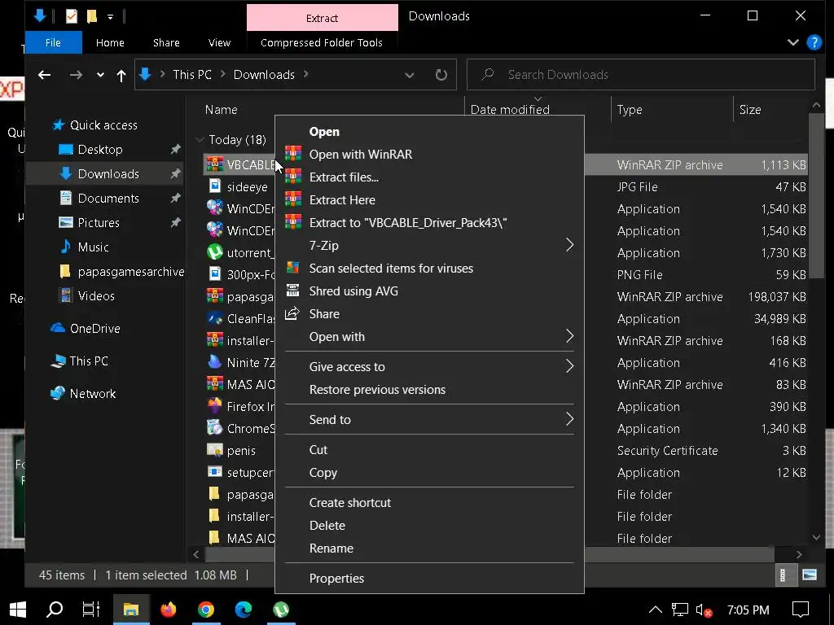Open Microsoft Edge from the taskbar
834x625 pixels.
(243, 609)
